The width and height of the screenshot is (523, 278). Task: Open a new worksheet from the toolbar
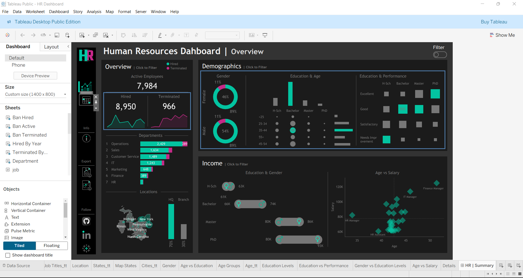click(x=82, y=35)
